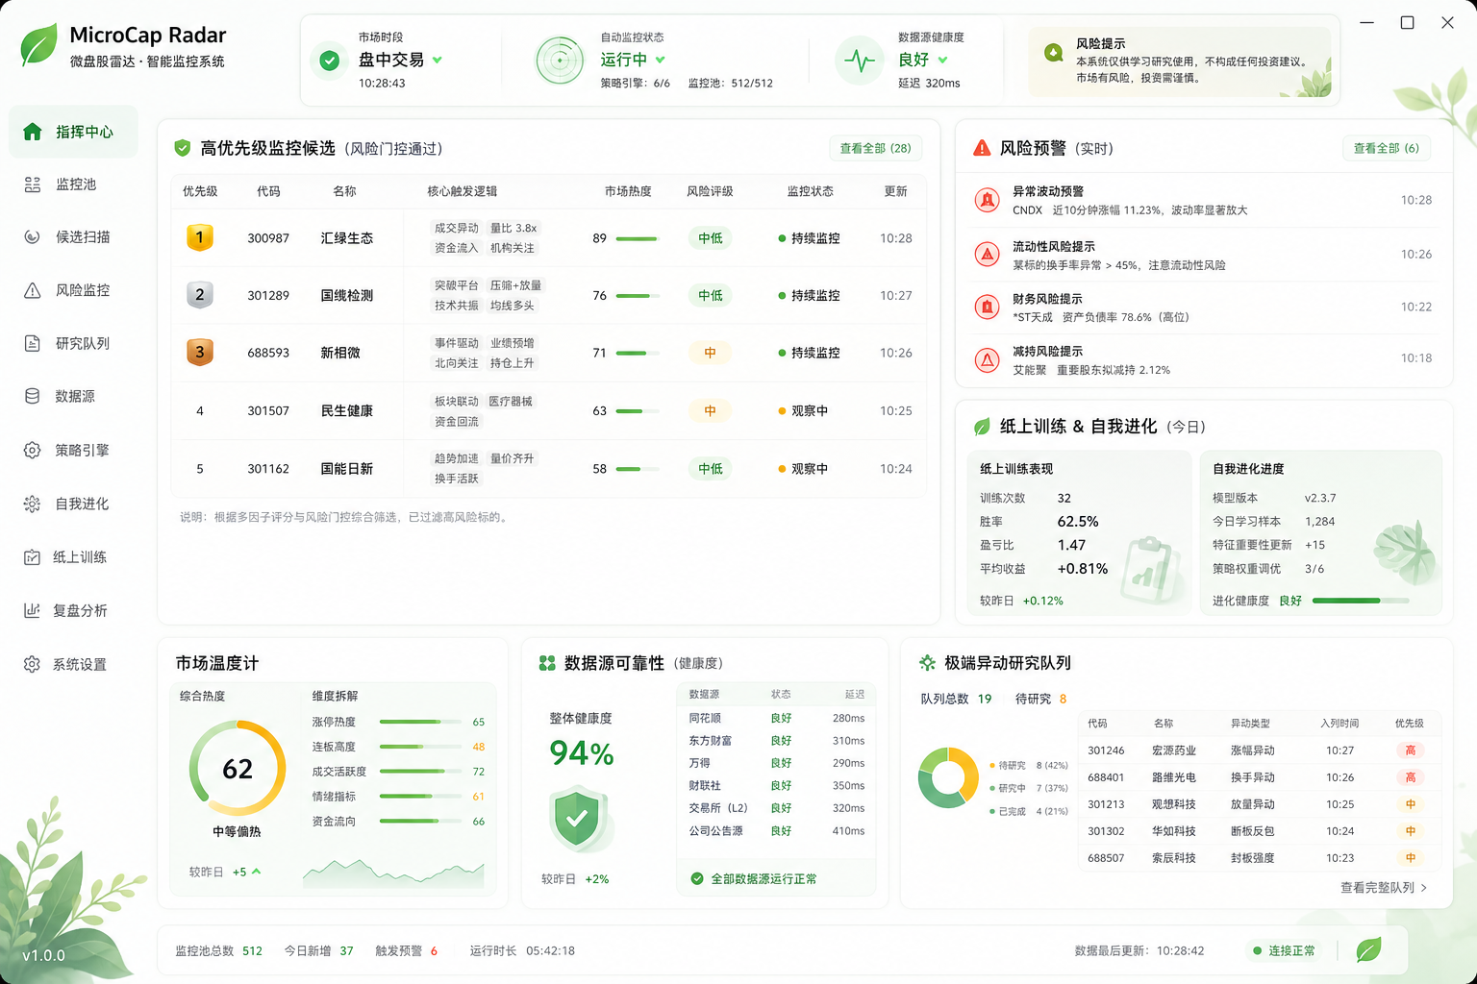Click the 数据源 database icon

tap(33, 396)
